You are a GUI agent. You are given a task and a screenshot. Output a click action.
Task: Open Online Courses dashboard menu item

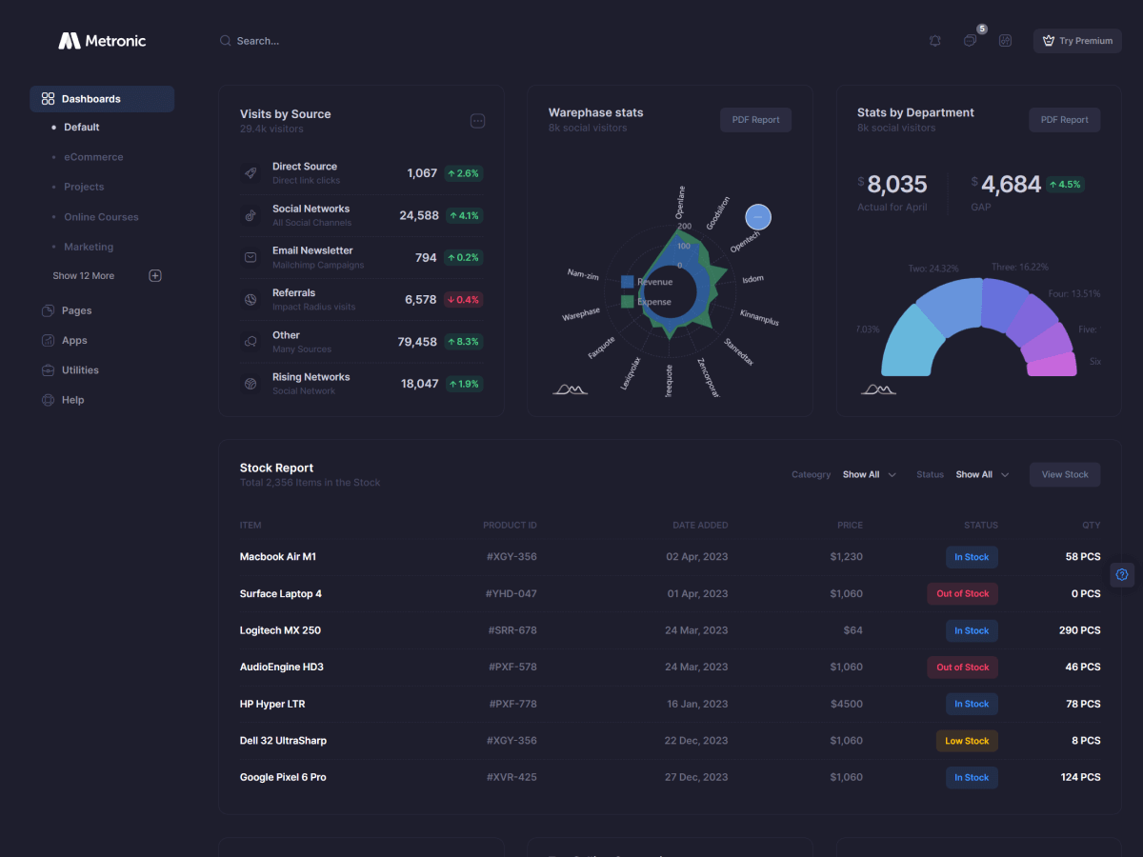[x=101, y=217]
